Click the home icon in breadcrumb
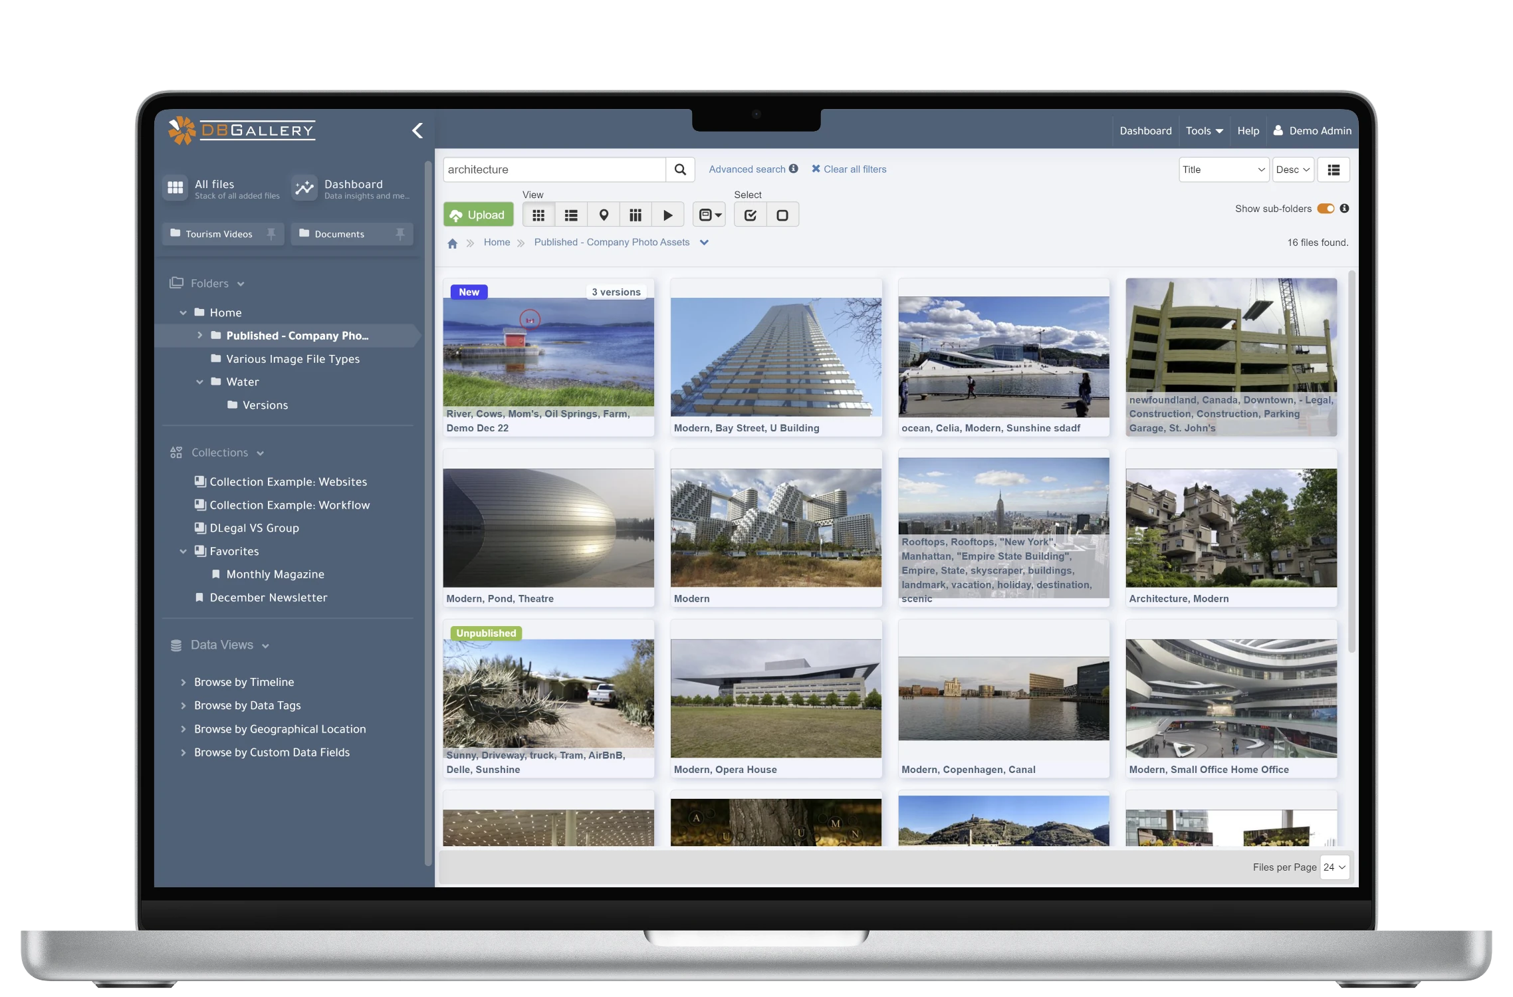1513x997 pixels. click(453, 243)
